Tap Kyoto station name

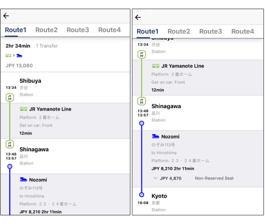[x=159, y=196]
